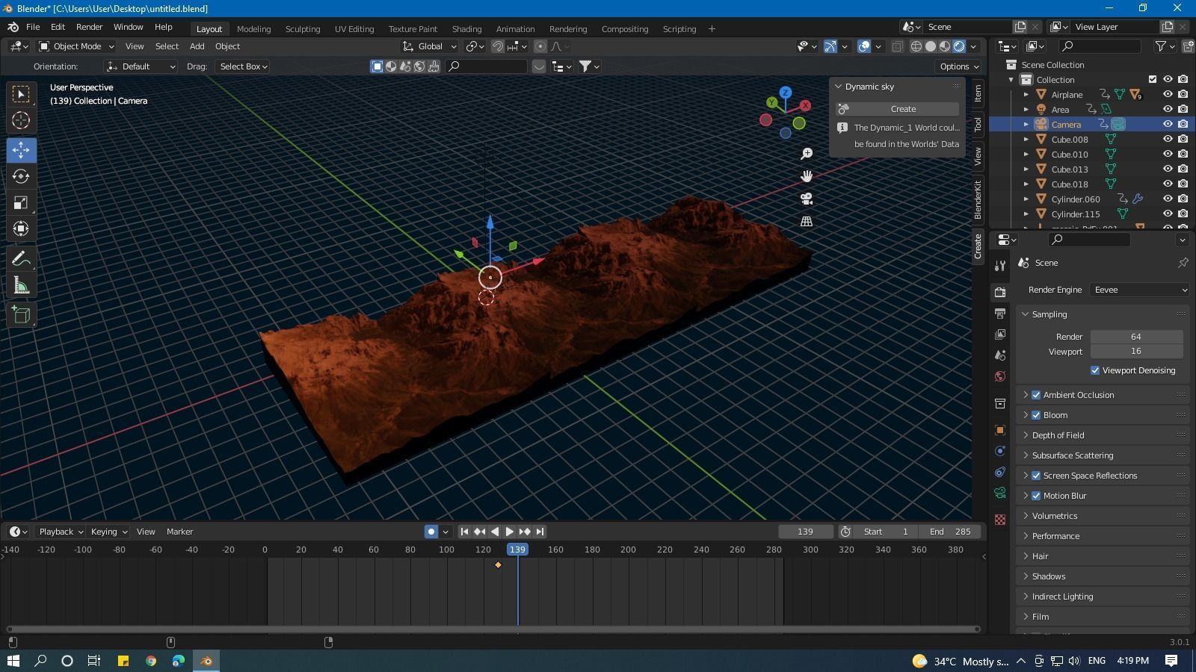Screen dimensions: 1196x672
Task: Choose the Select Box tool icon
Action: pos(21,93)
